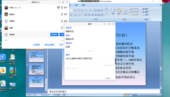Click the fit slide to window icon
This screenshot has width=170, height=97.
coord(158,95)
